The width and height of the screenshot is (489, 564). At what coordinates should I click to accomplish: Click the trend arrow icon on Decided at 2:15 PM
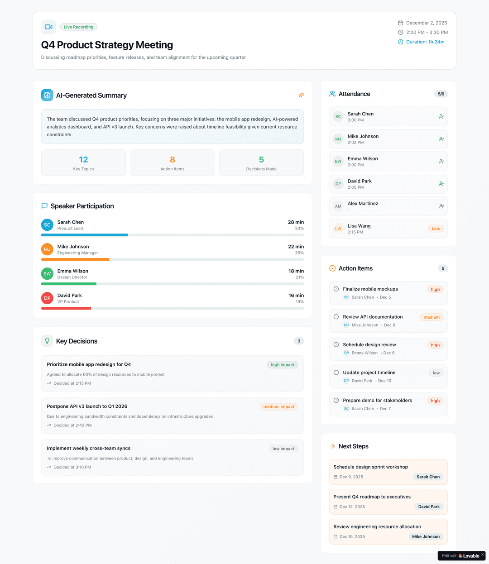49,383
